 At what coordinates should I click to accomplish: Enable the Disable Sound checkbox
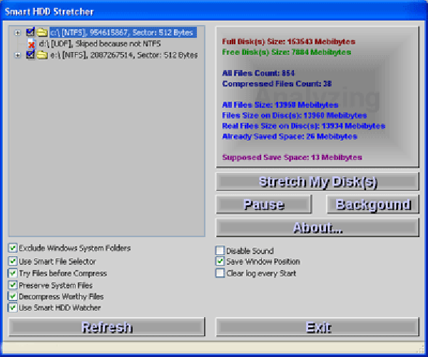pos(220,251)
